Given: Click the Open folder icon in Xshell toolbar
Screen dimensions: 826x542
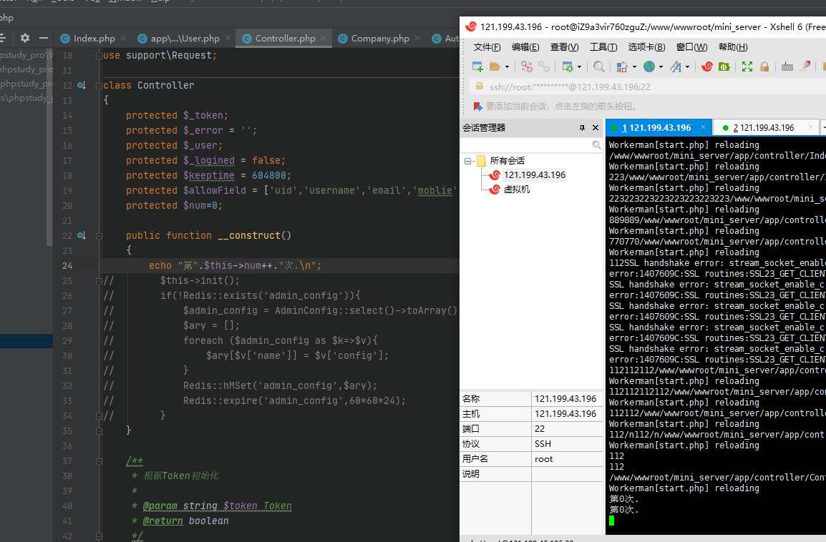Looking at the screenshot, I should tap(495, 66).
